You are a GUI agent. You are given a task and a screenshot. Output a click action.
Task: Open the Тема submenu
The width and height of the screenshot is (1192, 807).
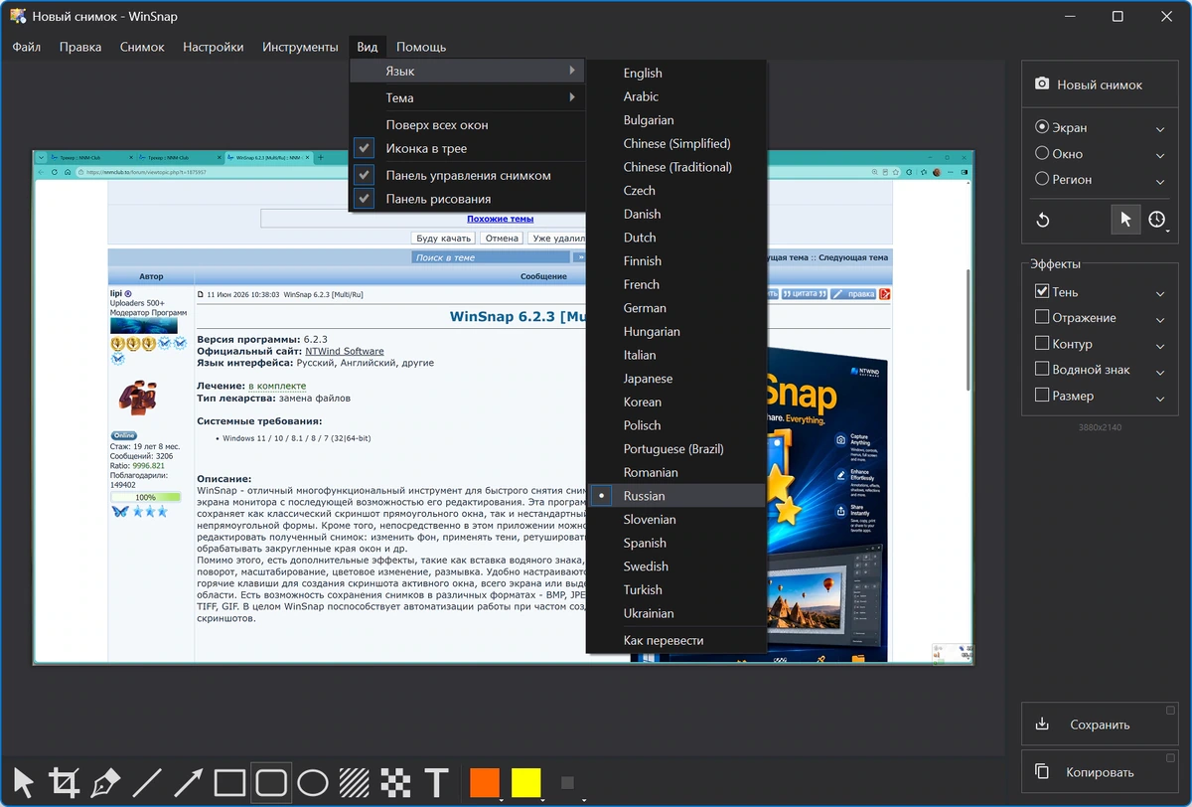click(x=467, y=97)
